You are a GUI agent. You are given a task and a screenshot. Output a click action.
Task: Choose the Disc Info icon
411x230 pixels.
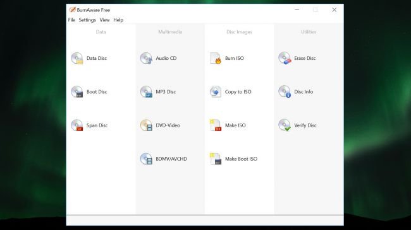pyautogui.click(x=285, y=92)
